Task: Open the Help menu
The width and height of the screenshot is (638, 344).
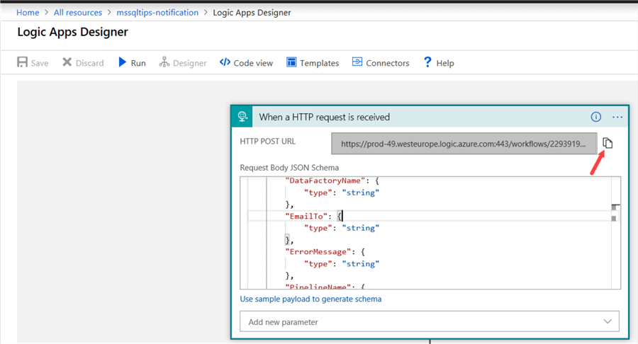Action: (438, 62)
